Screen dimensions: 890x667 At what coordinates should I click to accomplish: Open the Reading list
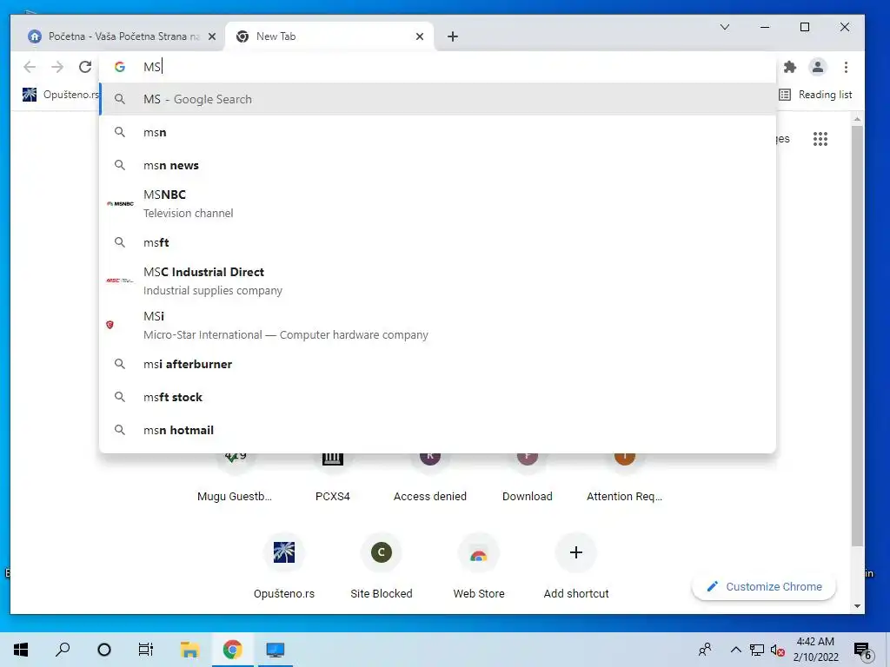point(815,94)
